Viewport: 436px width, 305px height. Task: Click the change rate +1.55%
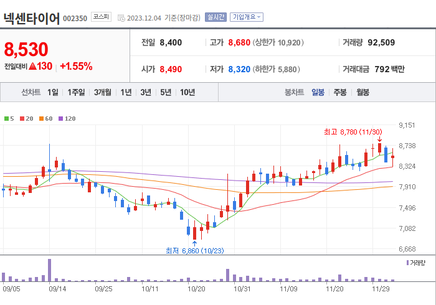pos(76,66)
